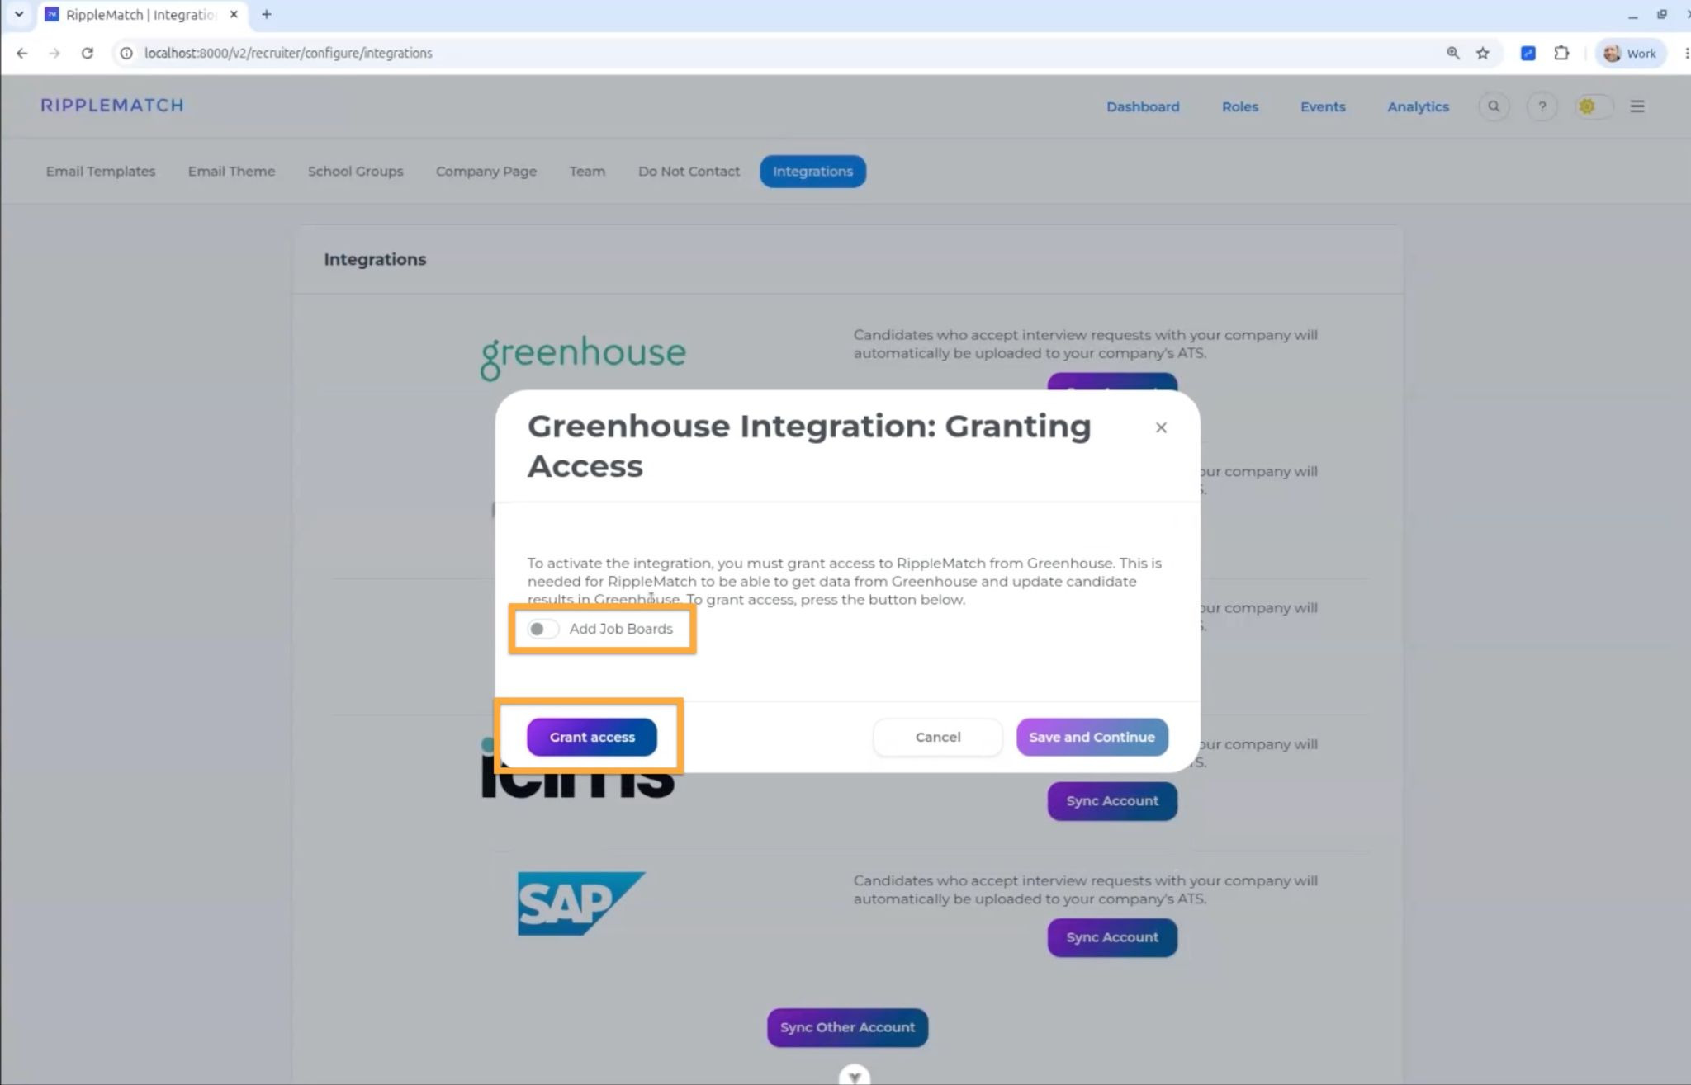1691x1085 pixels.
Task: Click the Greenhouse Integration: Granting Access title
Action: pos(809,446)
